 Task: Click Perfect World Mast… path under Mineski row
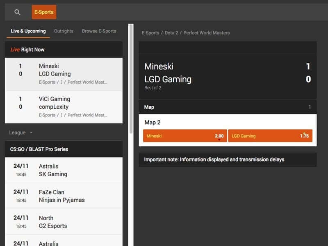[x=87, y=82]
